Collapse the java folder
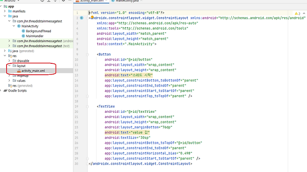 click(x=5, y=16)
